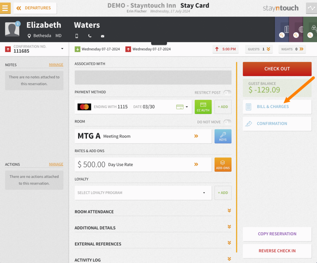
Task: Click the Bill & Charges calculator icon
Action: (x=248, y=107)
